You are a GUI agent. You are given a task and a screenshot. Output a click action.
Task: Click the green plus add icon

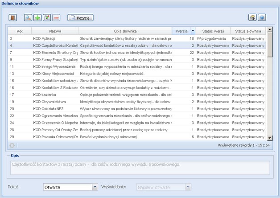[37, 18]
